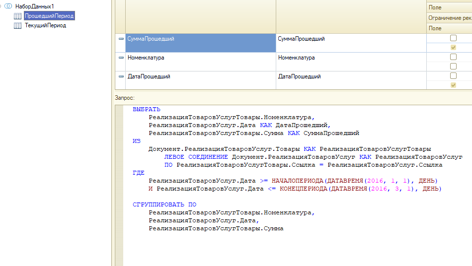
Task: Click the table icon beside ТекущийПериод
Action: 17,25
